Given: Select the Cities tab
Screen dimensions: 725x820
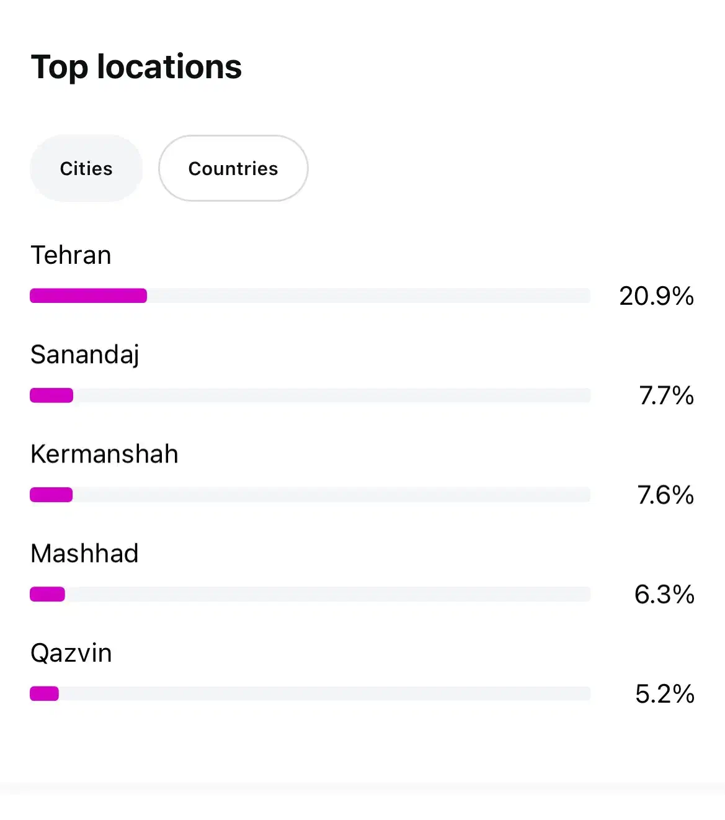Looking at the screenshot, I should coord(86,168).
